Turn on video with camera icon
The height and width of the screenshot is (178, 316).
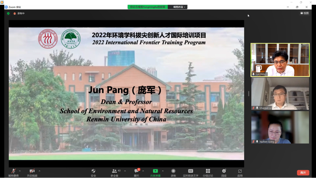(x=32, y=171)
